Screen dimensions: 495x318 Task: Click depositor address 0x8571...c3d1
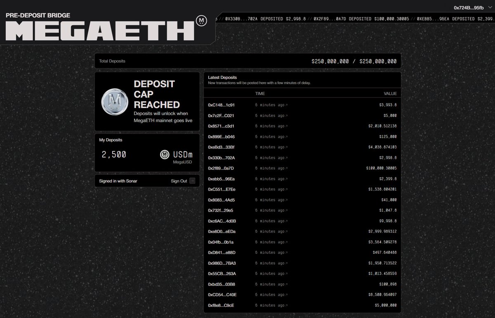222,126
